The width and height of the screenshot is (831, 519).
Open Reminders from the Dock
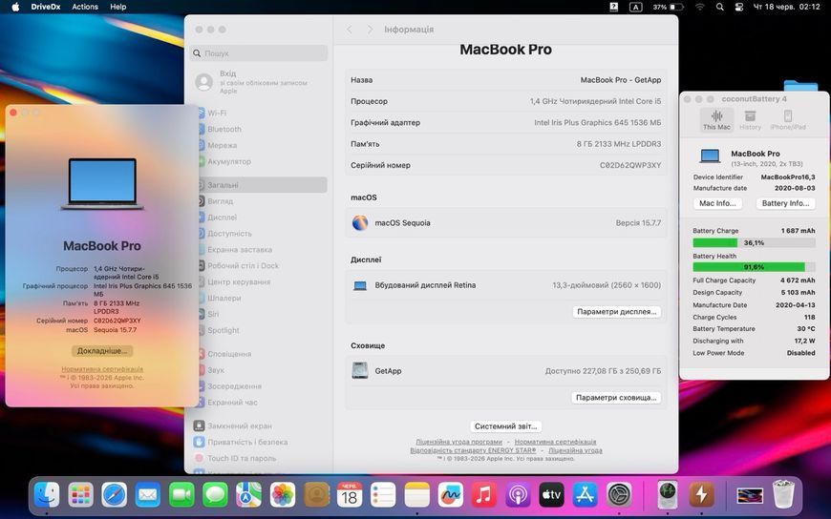[383, 495]
